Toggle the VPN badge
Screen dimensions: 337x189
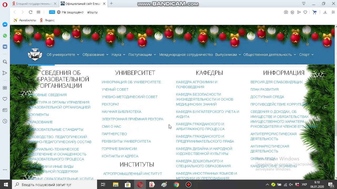tap(52, 12)
